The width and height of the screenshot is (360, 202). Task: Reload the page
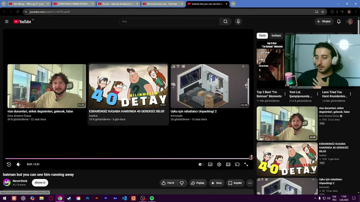pyautogui.click(x=18, y=12)
